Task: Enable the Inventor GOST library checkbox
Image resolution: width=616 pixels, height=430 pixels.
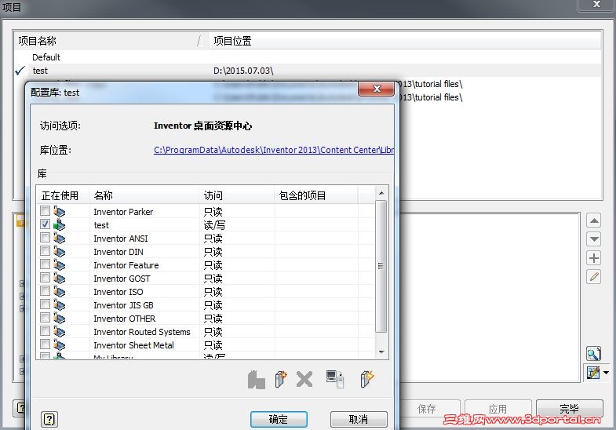Action: point(45,278)
